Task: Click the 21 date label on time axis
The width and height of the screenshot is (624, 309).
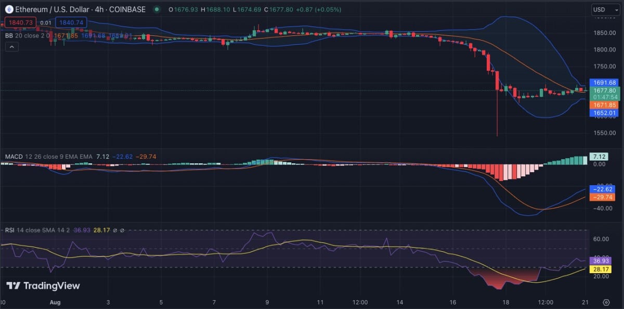Action: tap(586, 302)
